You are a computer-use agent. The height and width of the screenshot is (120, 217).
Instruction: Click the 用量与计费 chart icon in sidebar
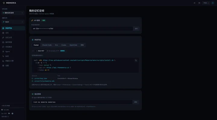pos(3,61)
